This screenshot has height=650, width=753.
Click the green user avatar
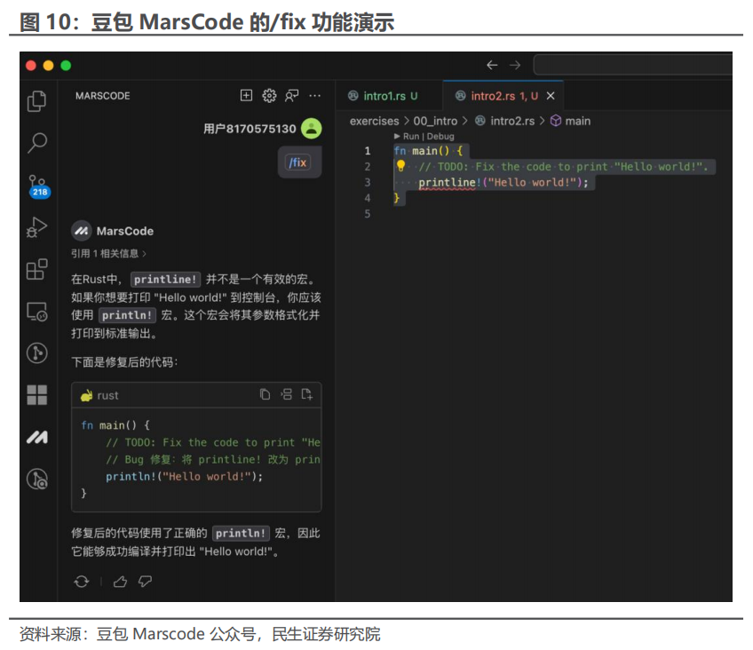point(311,129)
